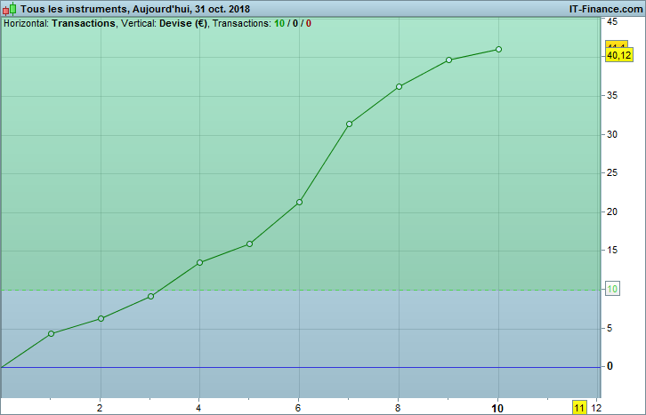
Task: Click the 0 value on the vertical axis
Action: click(x=610, y=365)
